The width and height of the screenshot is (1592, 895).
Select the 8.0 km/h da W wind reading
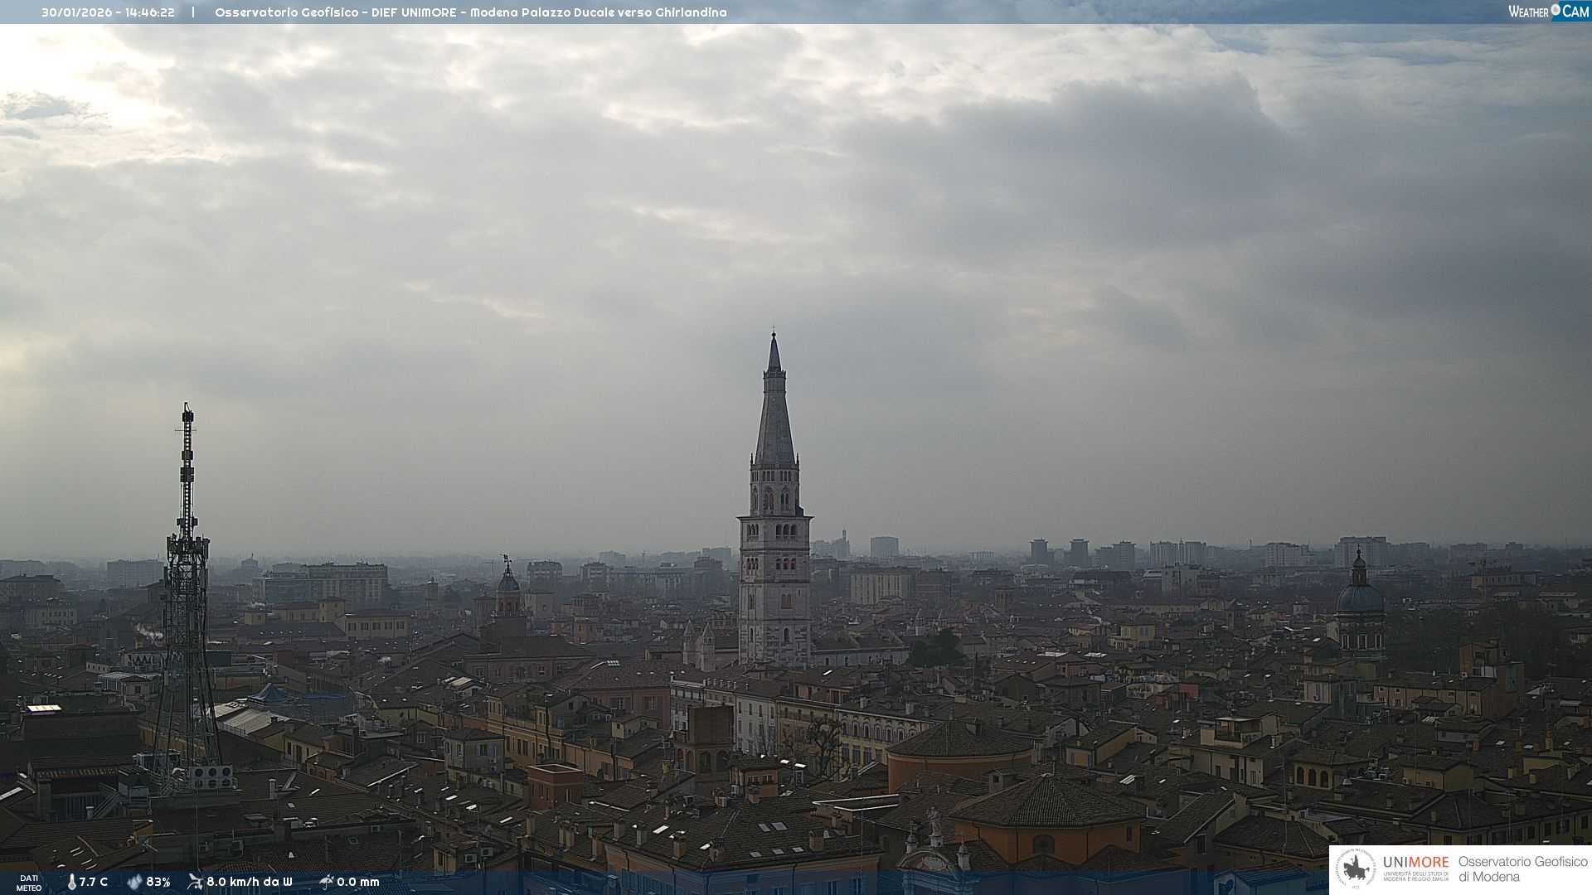coord(250,882)
